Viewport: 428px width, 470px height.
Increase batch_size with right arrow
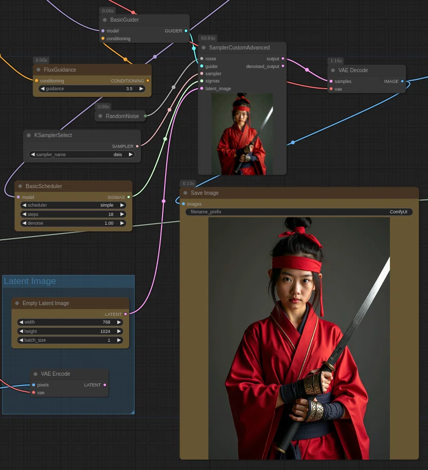click(x=119, y=340)
